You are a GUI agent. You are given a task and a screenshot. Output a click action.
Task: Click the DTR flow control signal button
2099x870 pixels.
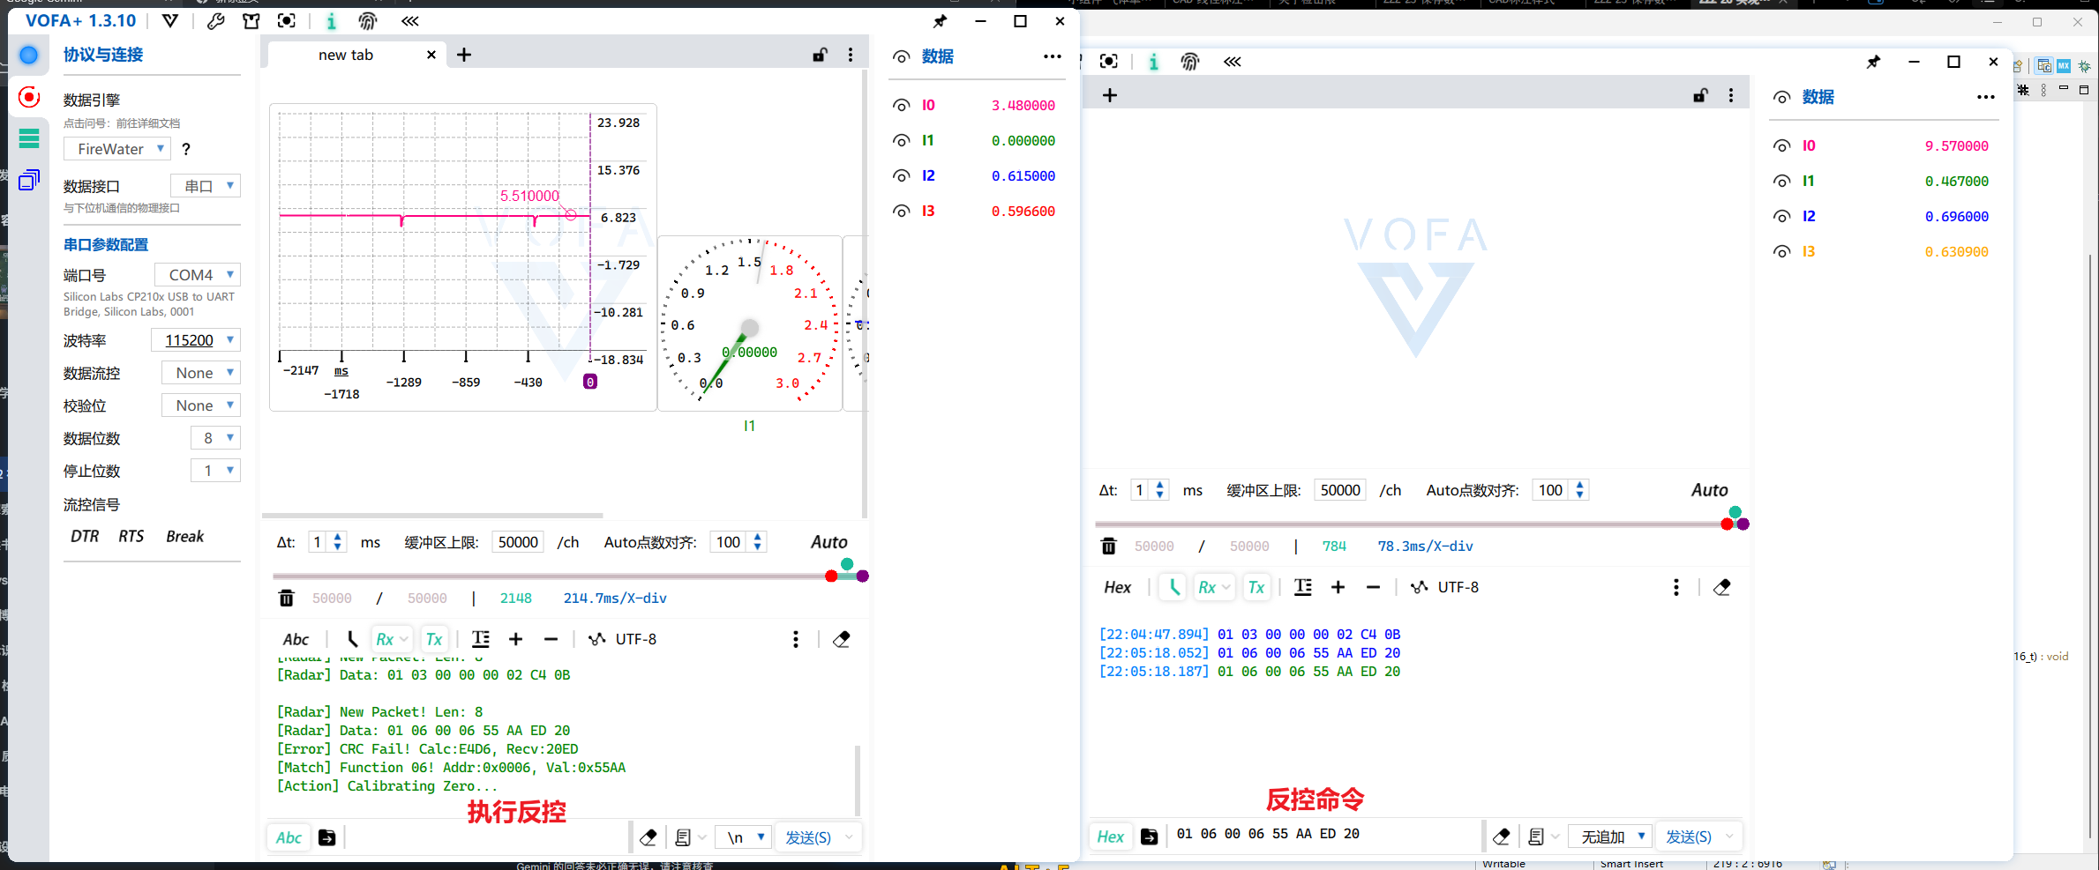point(85,537)
